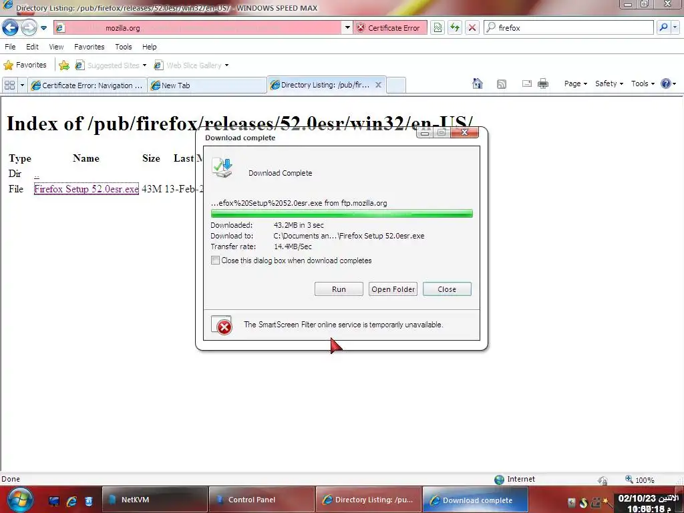The image size is (684, 513).
Task: Open the Favorites menu in menu bar
Action: coord(90,47)
